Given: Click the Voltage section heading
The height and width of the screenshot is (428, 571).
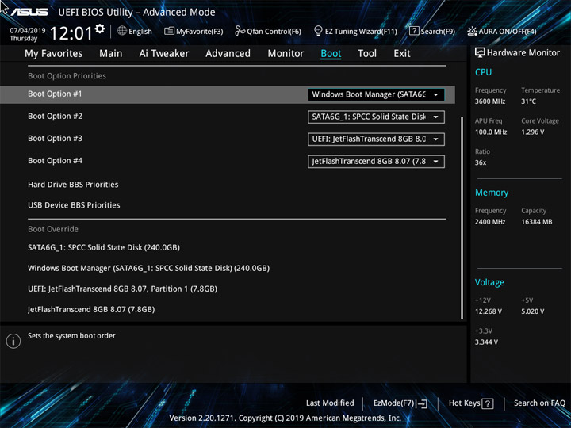Looking at the screenshot, I should [x=489, y=282].
